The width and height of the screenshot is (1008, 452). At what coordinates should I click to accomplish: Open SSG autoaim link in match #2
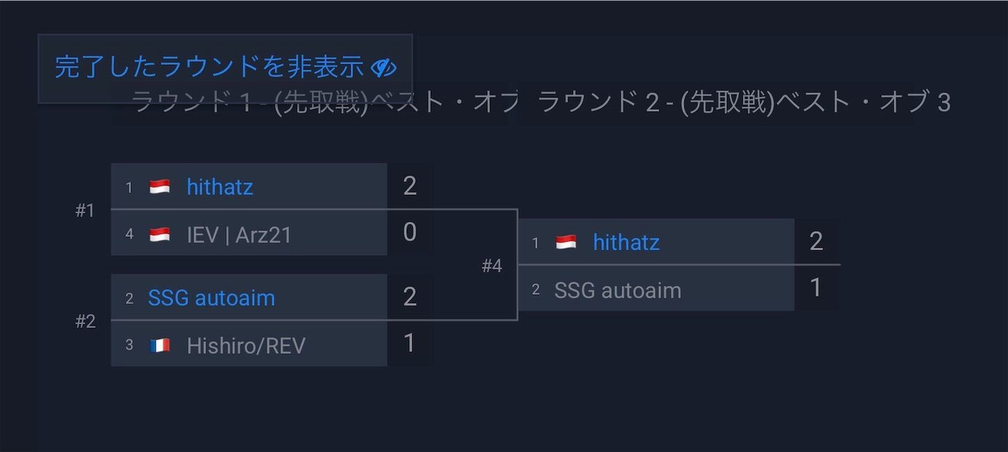[212, 297]
